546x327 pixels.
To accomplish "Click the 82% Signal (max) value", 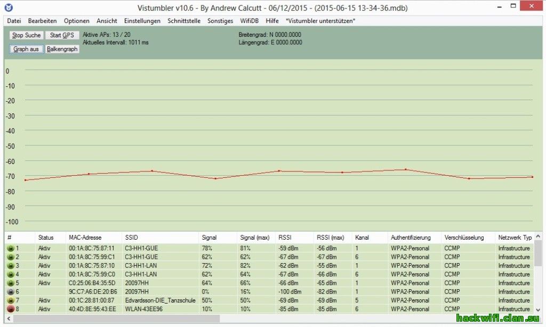I will (x=245, y=266).
